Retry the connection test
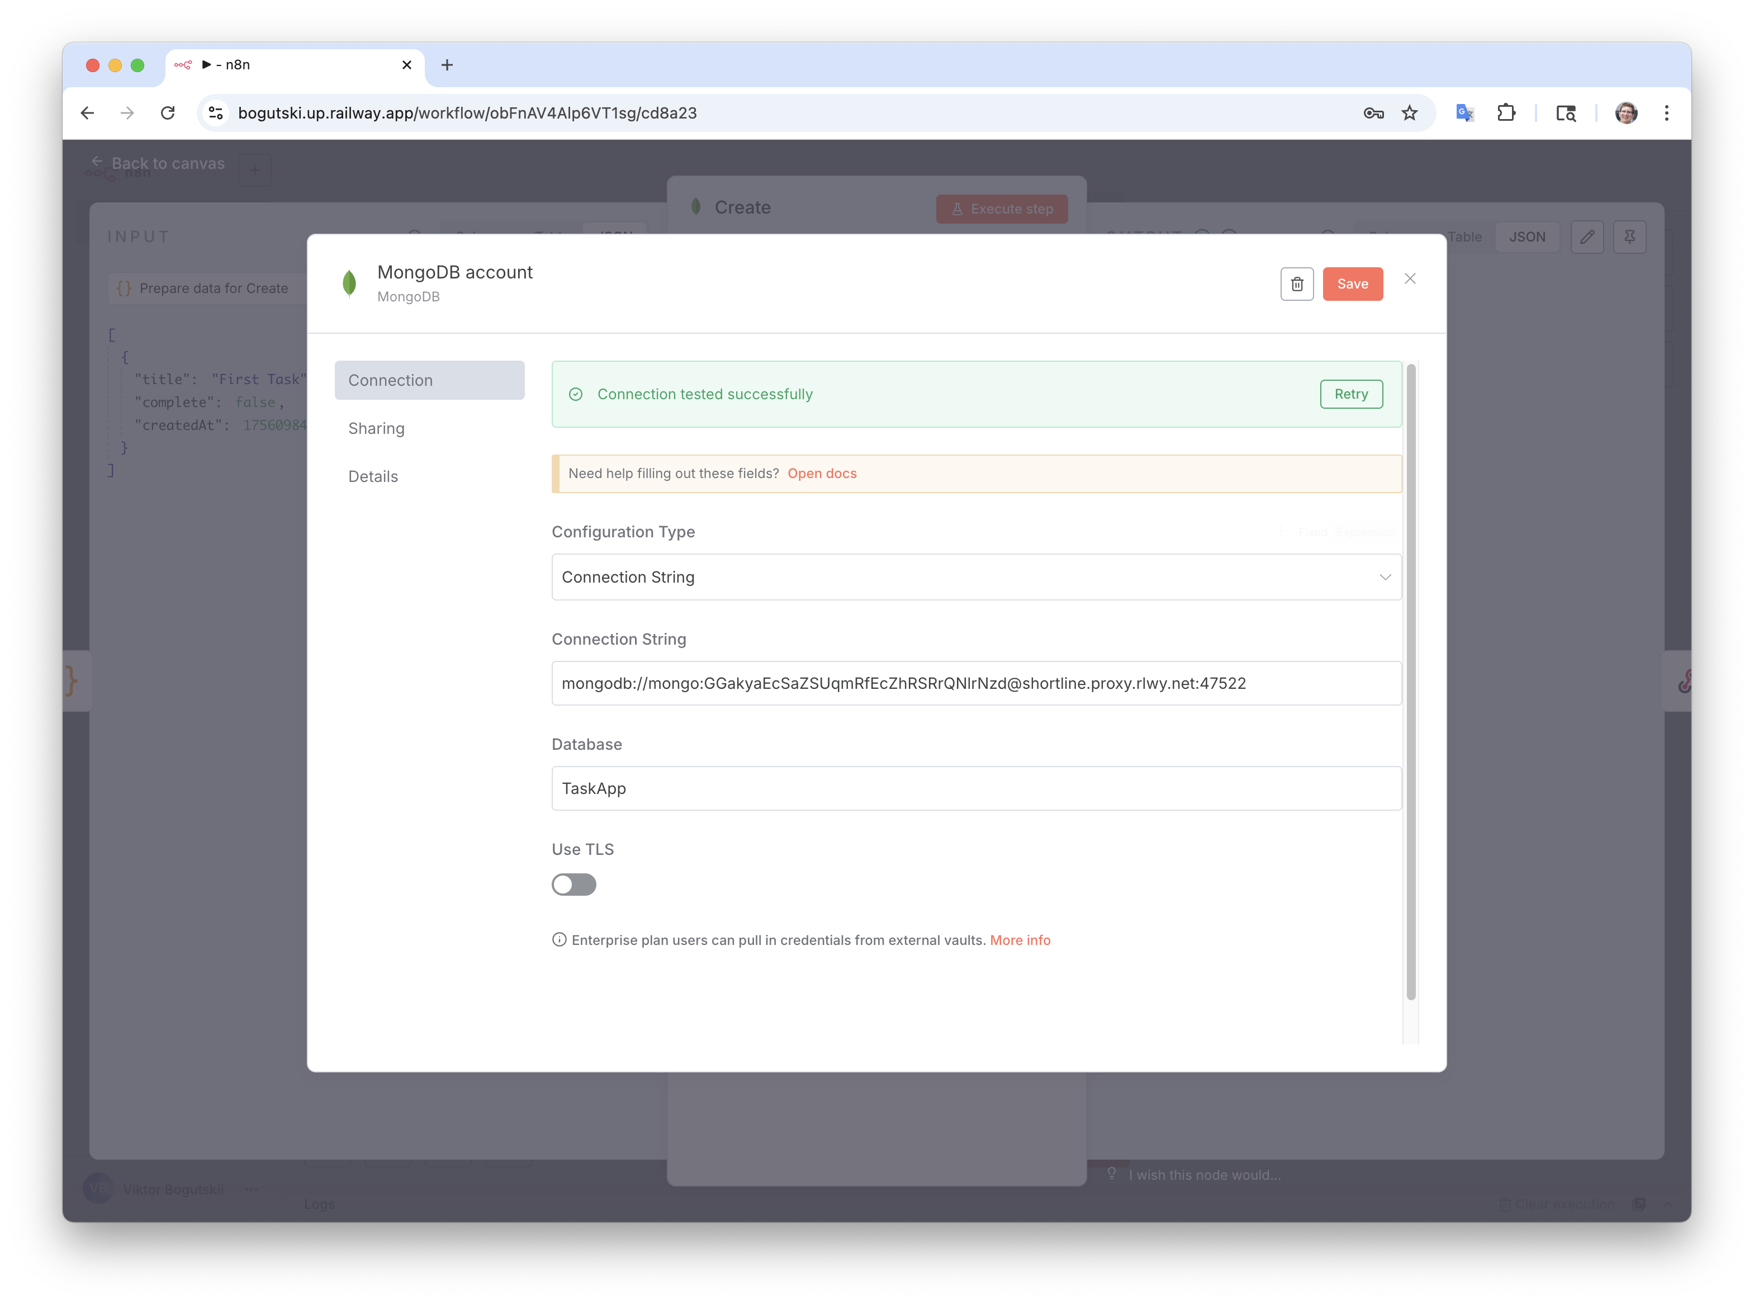Viewport: 1754px width, 1305px height. pyautogui.click(x=1350, y=394)
